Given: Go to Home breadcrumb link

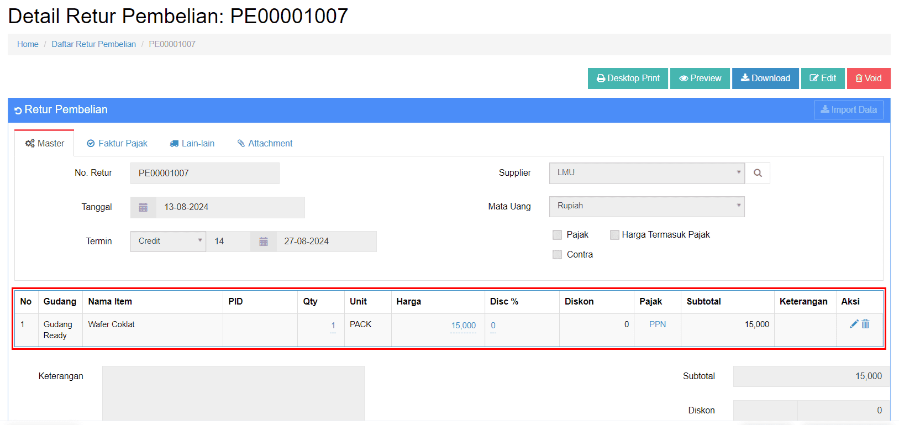Looking at the screenshot, I should coord(28,44).
